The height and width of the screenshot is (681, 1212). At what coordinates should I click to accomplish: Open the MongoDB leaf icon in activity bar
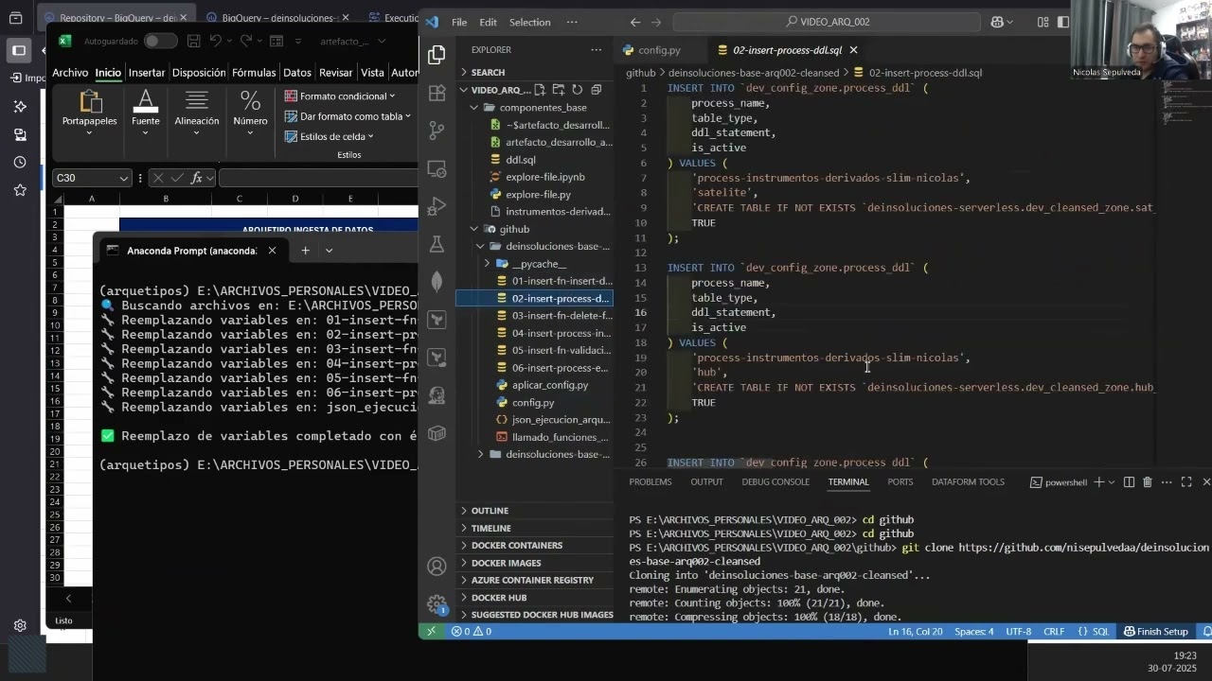[x=437, y=282]
